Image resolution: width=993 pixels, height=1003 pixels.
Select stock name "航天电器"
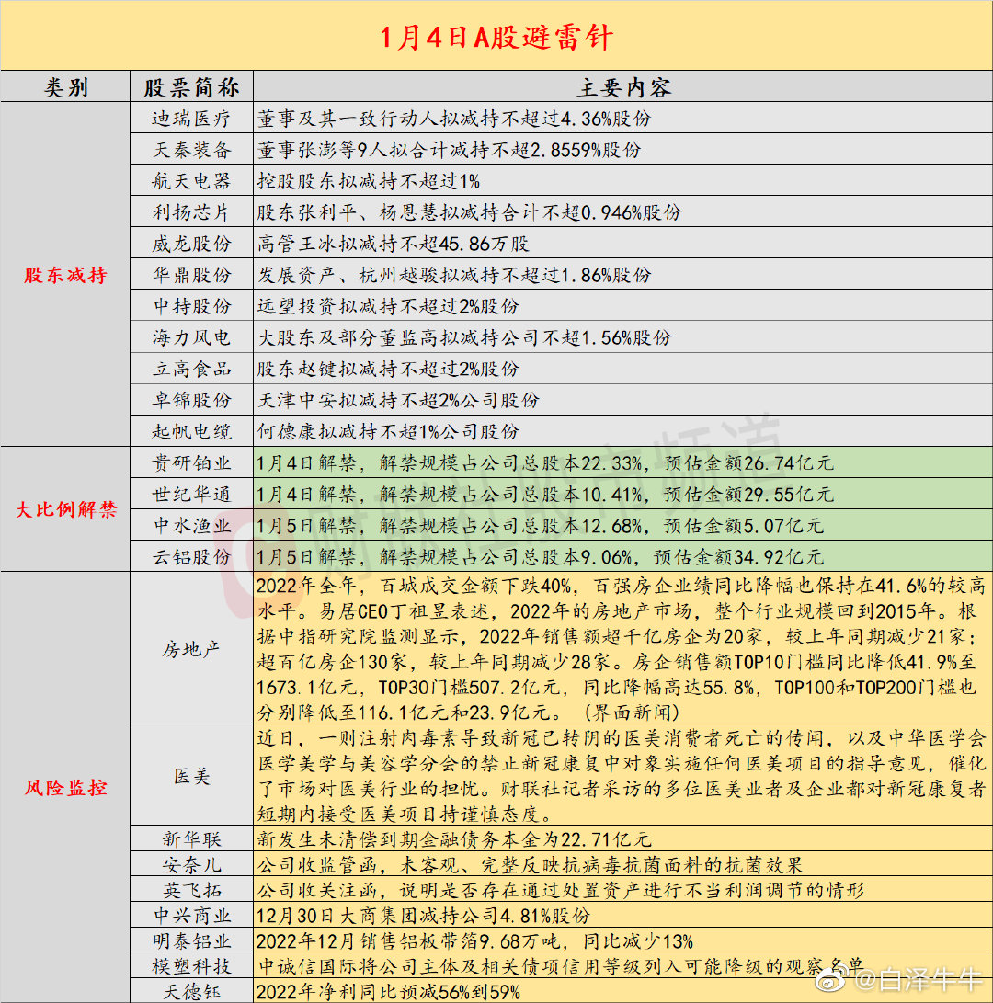[191, 181]
